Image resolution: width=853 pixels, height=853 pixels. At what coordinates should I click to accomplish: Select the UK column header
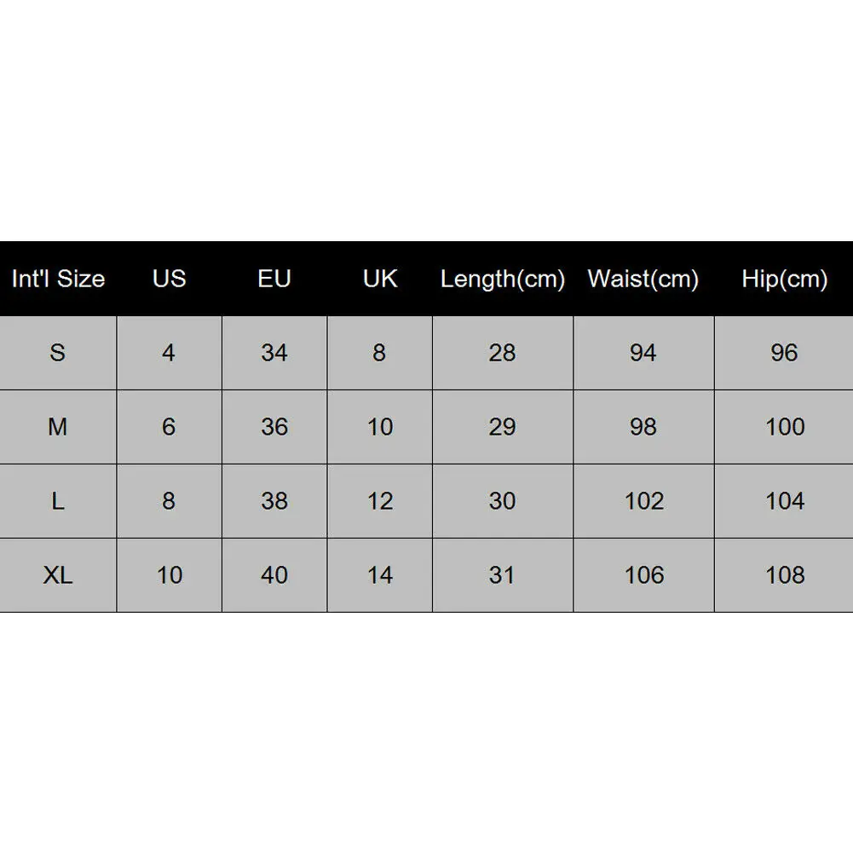coord(379,279)
